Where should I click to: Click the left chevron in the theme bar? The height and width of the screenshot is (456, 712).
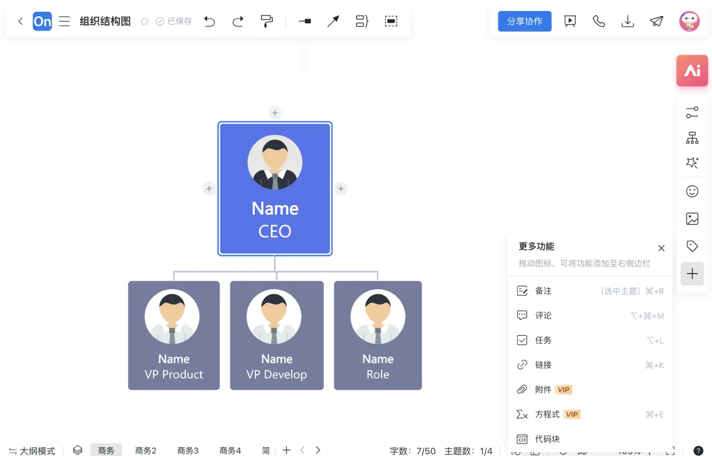[x=302, y=450]
